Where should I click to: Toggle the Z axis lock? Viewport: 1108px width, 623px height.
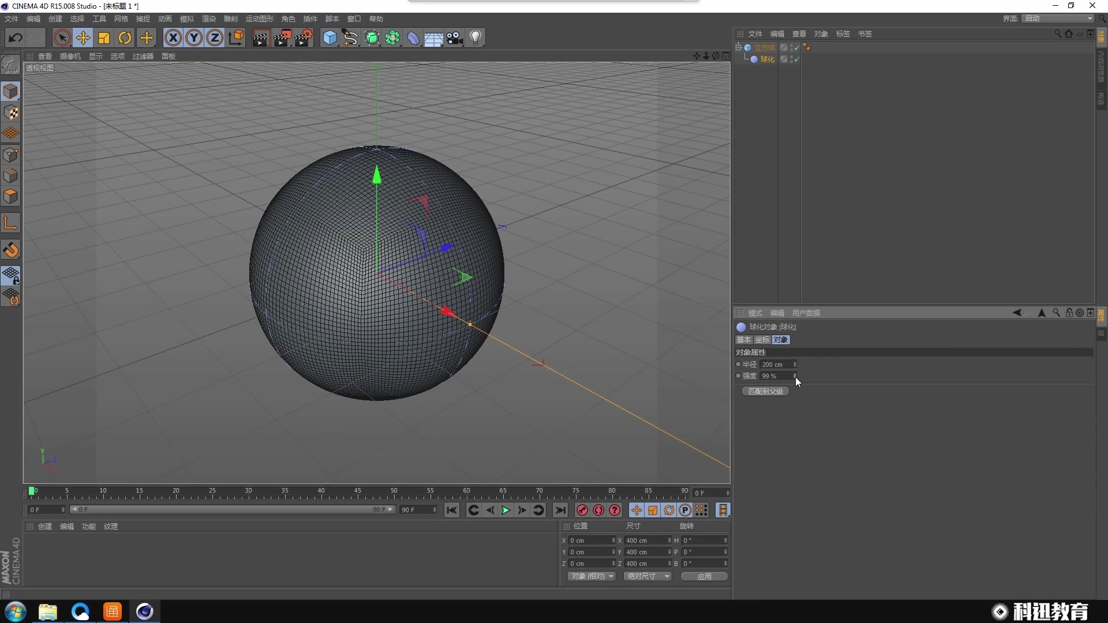[215, 38]
